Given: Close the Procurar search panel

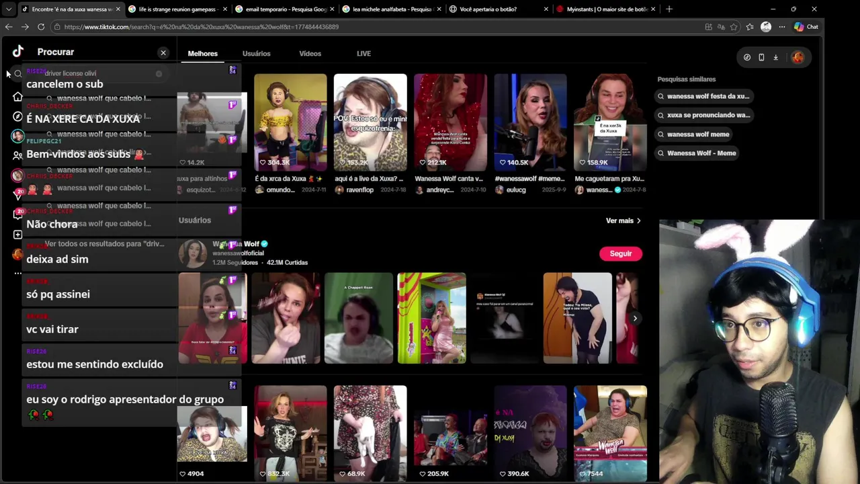Looking at the screenshot, I should [163, 52].
